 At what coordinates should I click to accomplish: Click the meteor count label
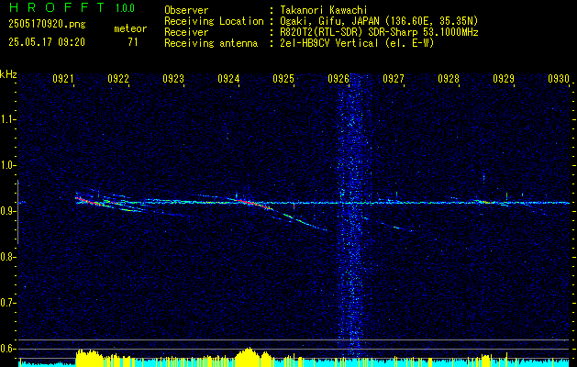(130, 28)
